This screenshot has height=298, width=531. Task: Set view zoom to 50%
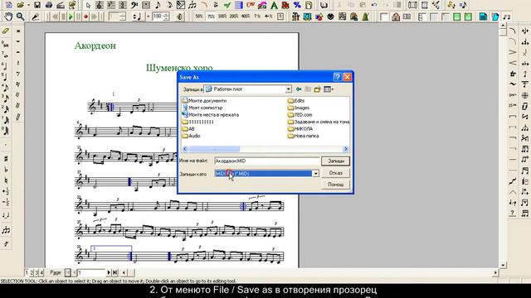point(199,17)
